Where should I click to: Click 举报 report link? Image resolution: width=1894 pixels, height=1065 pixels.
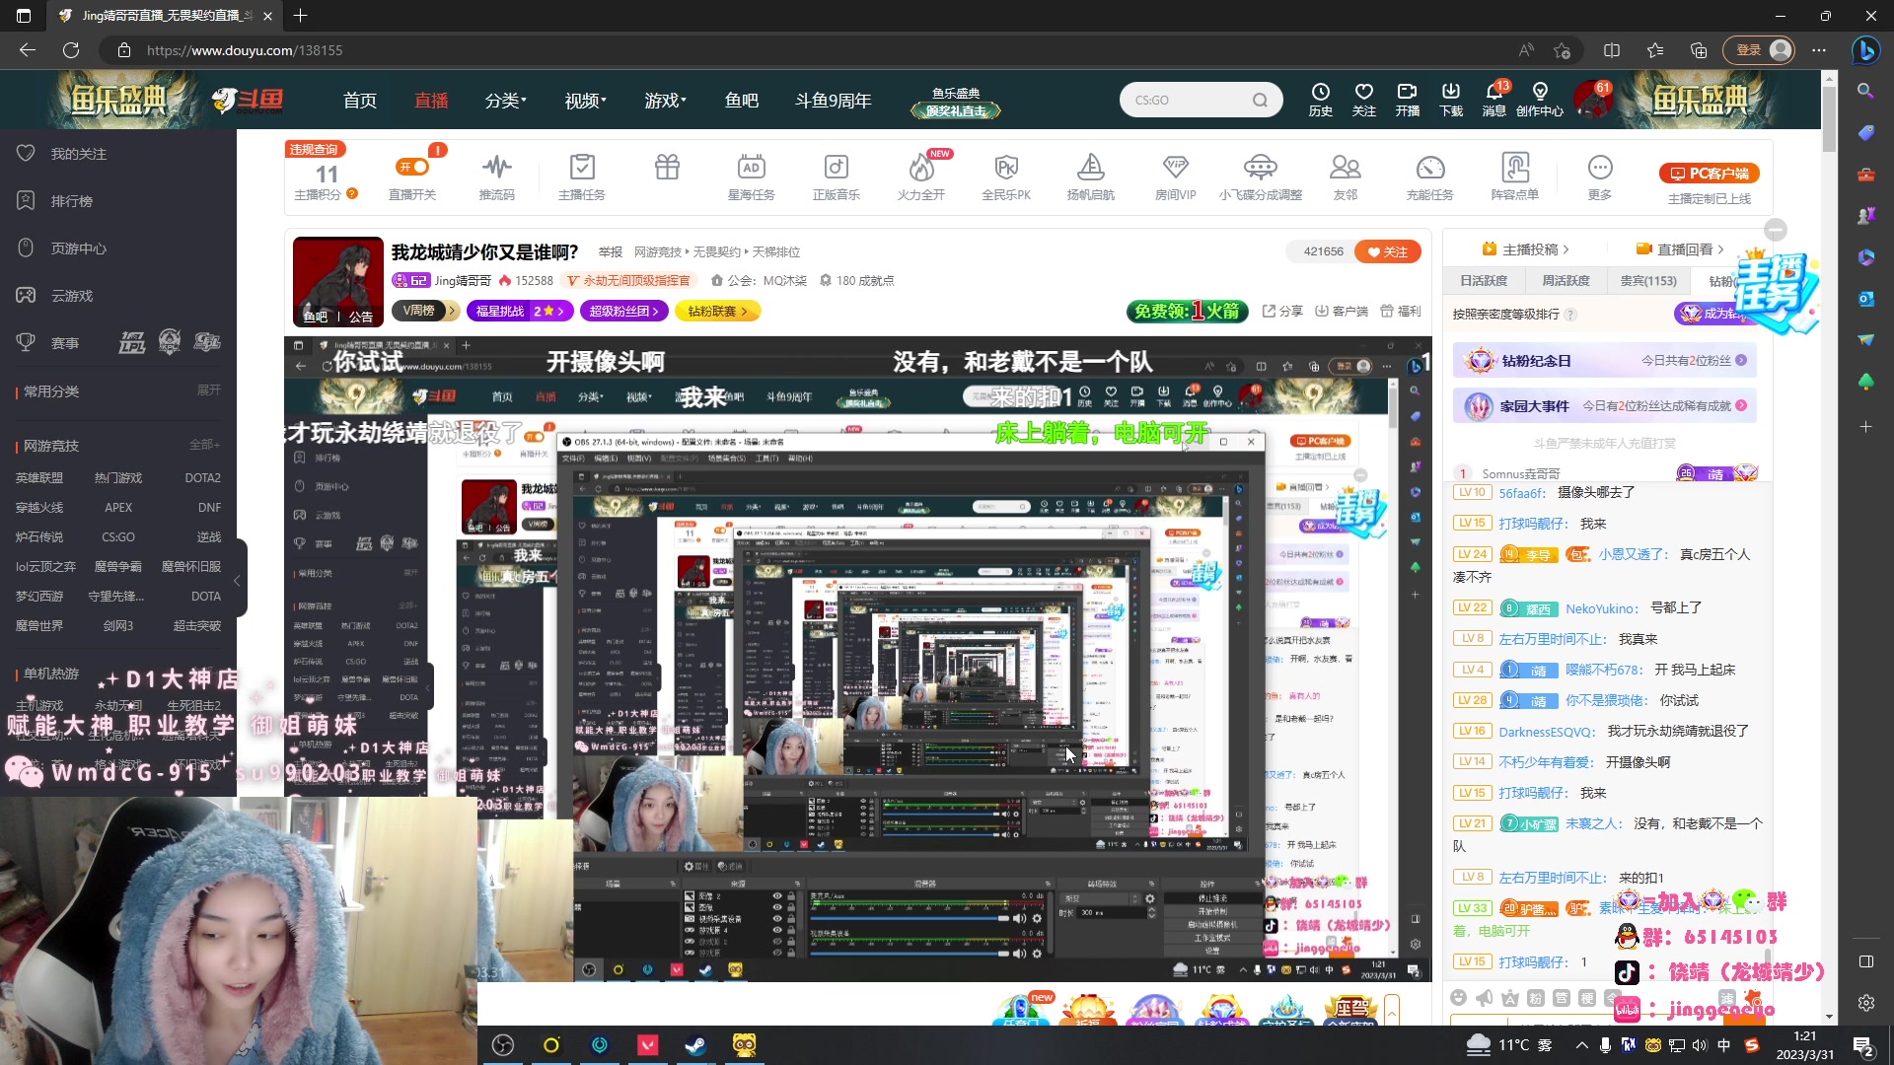[x=610, y=252]
